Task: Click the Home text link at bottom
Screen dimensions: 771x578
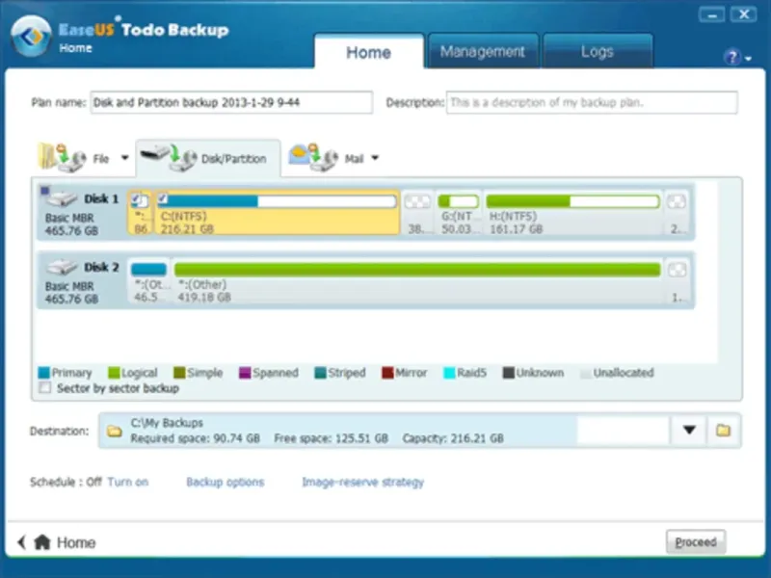Action: click(x=76, y=542)
